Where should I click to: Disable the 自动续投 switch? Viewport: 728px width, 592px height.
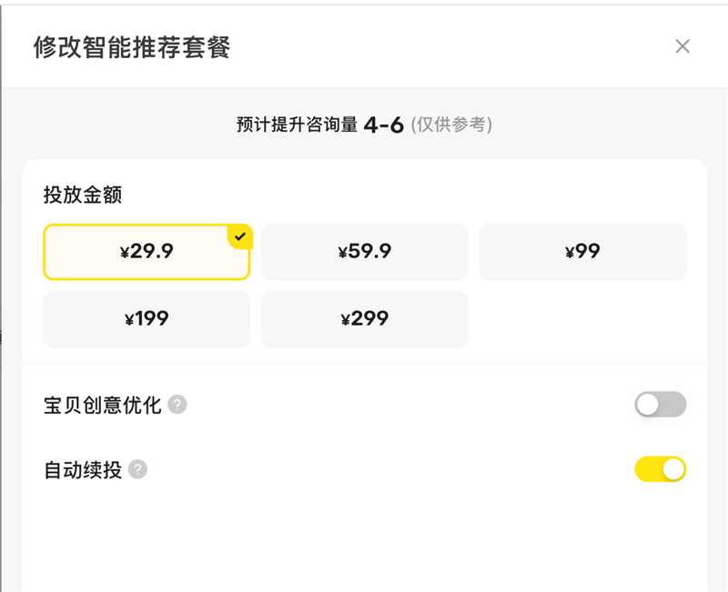point(661,469)
